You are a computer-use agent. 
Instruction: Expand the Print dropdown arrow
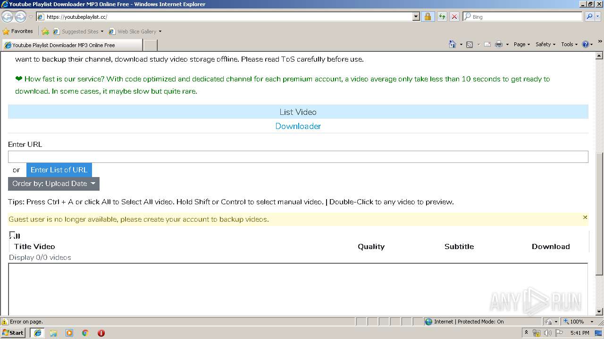click(507, 44)
